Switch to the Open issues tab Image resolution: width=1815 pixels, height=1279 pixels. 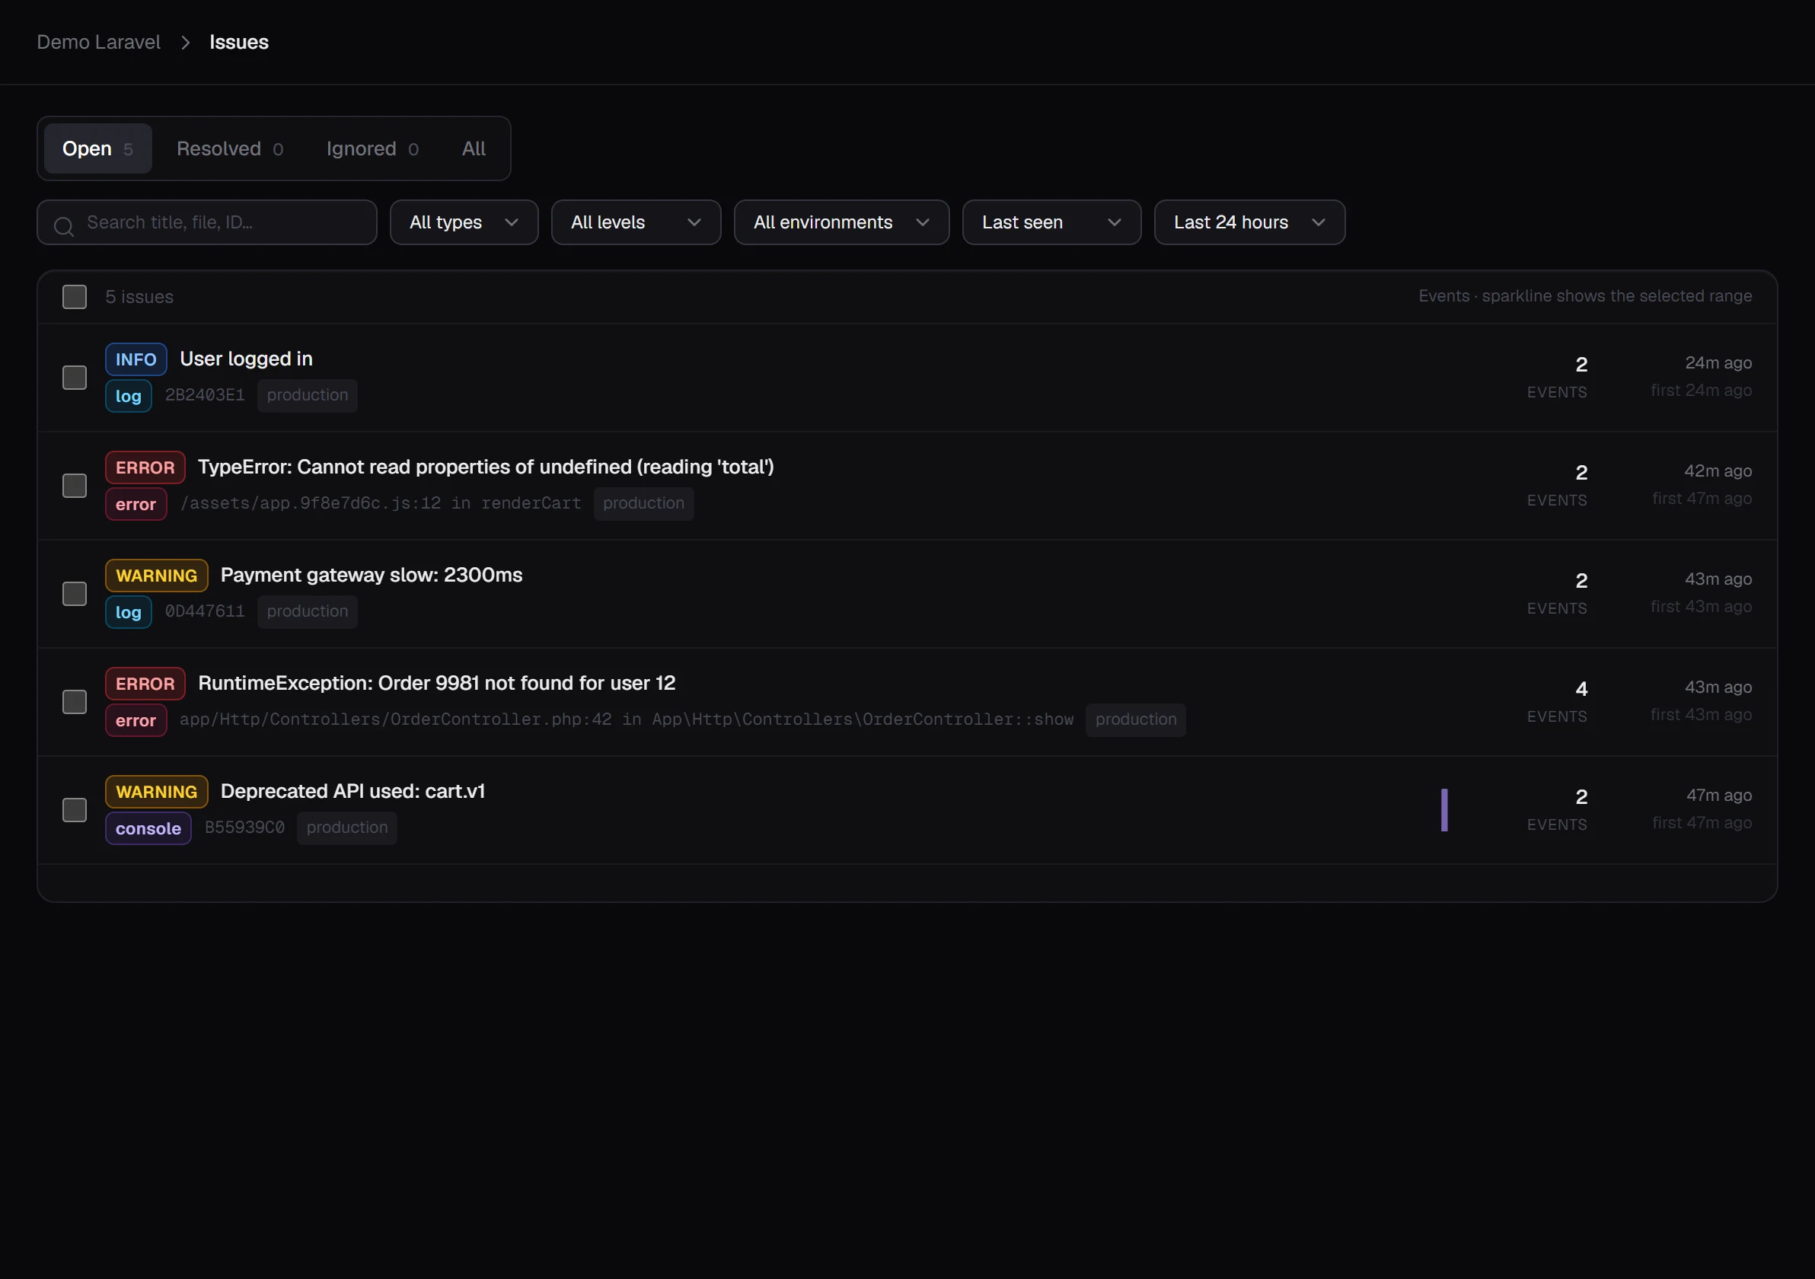coord(98,148)
